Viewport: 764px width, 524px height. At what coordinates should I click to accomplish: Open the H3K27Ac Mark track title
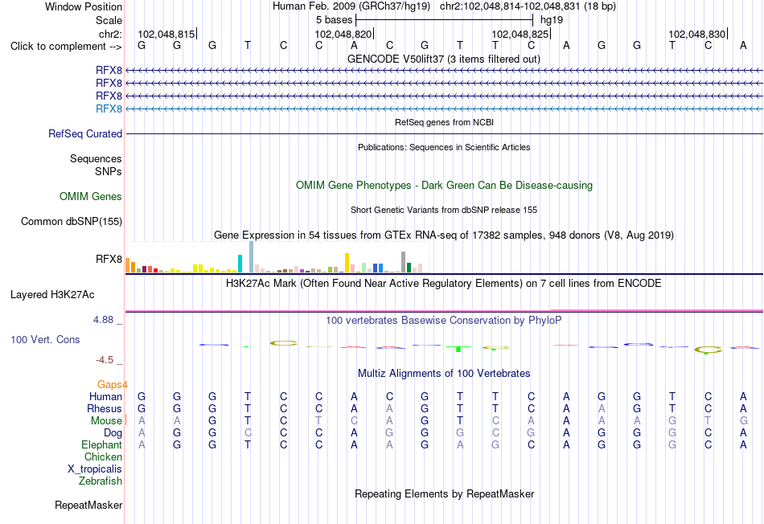pyautogui.click(x=444, y=284)
